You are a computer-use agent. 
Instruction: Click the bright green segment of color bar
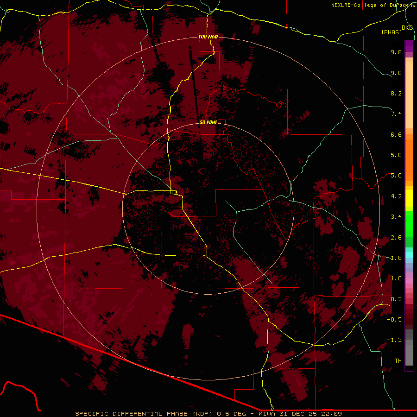coord(409,224)
